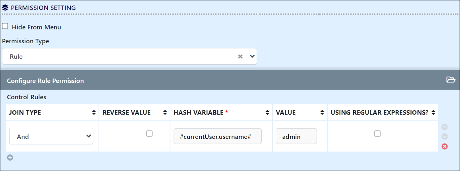Delete the rule row with the red X icon
Screen dimensions: 460x171
coord(445,146)
